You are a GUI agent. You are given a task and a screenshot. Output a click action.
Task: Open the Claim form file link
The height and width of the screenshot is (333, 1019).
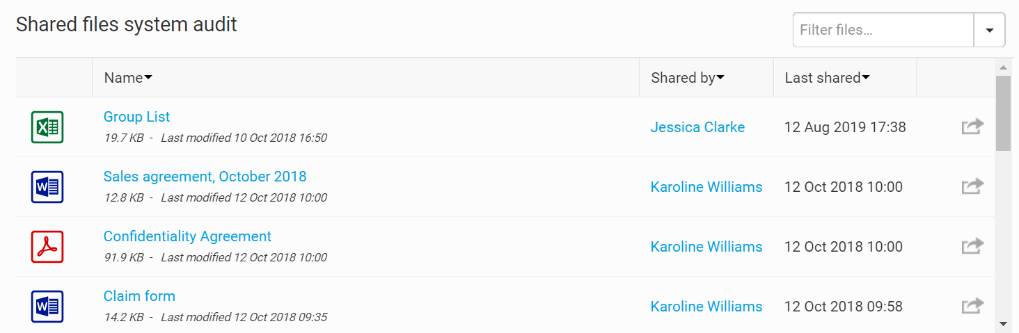[139, 296]
